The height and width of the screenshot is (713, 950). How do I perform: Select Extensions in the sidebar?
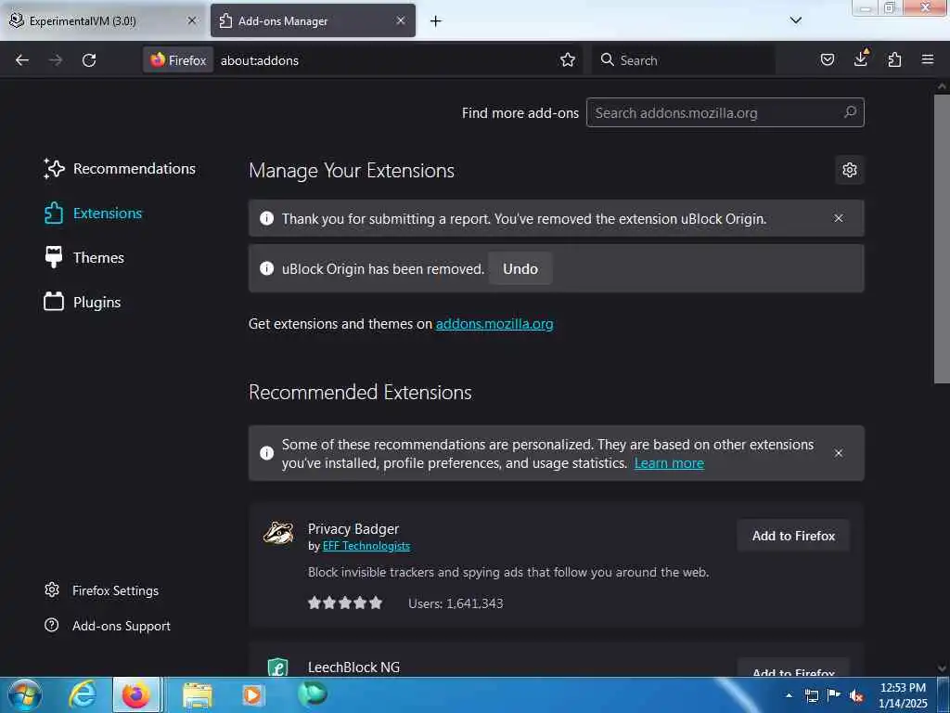(94, 214)
